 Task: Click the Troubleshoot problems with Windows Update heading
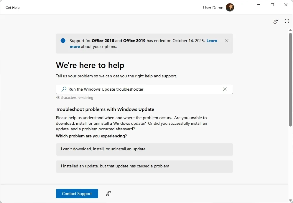[x=105, y=109]
